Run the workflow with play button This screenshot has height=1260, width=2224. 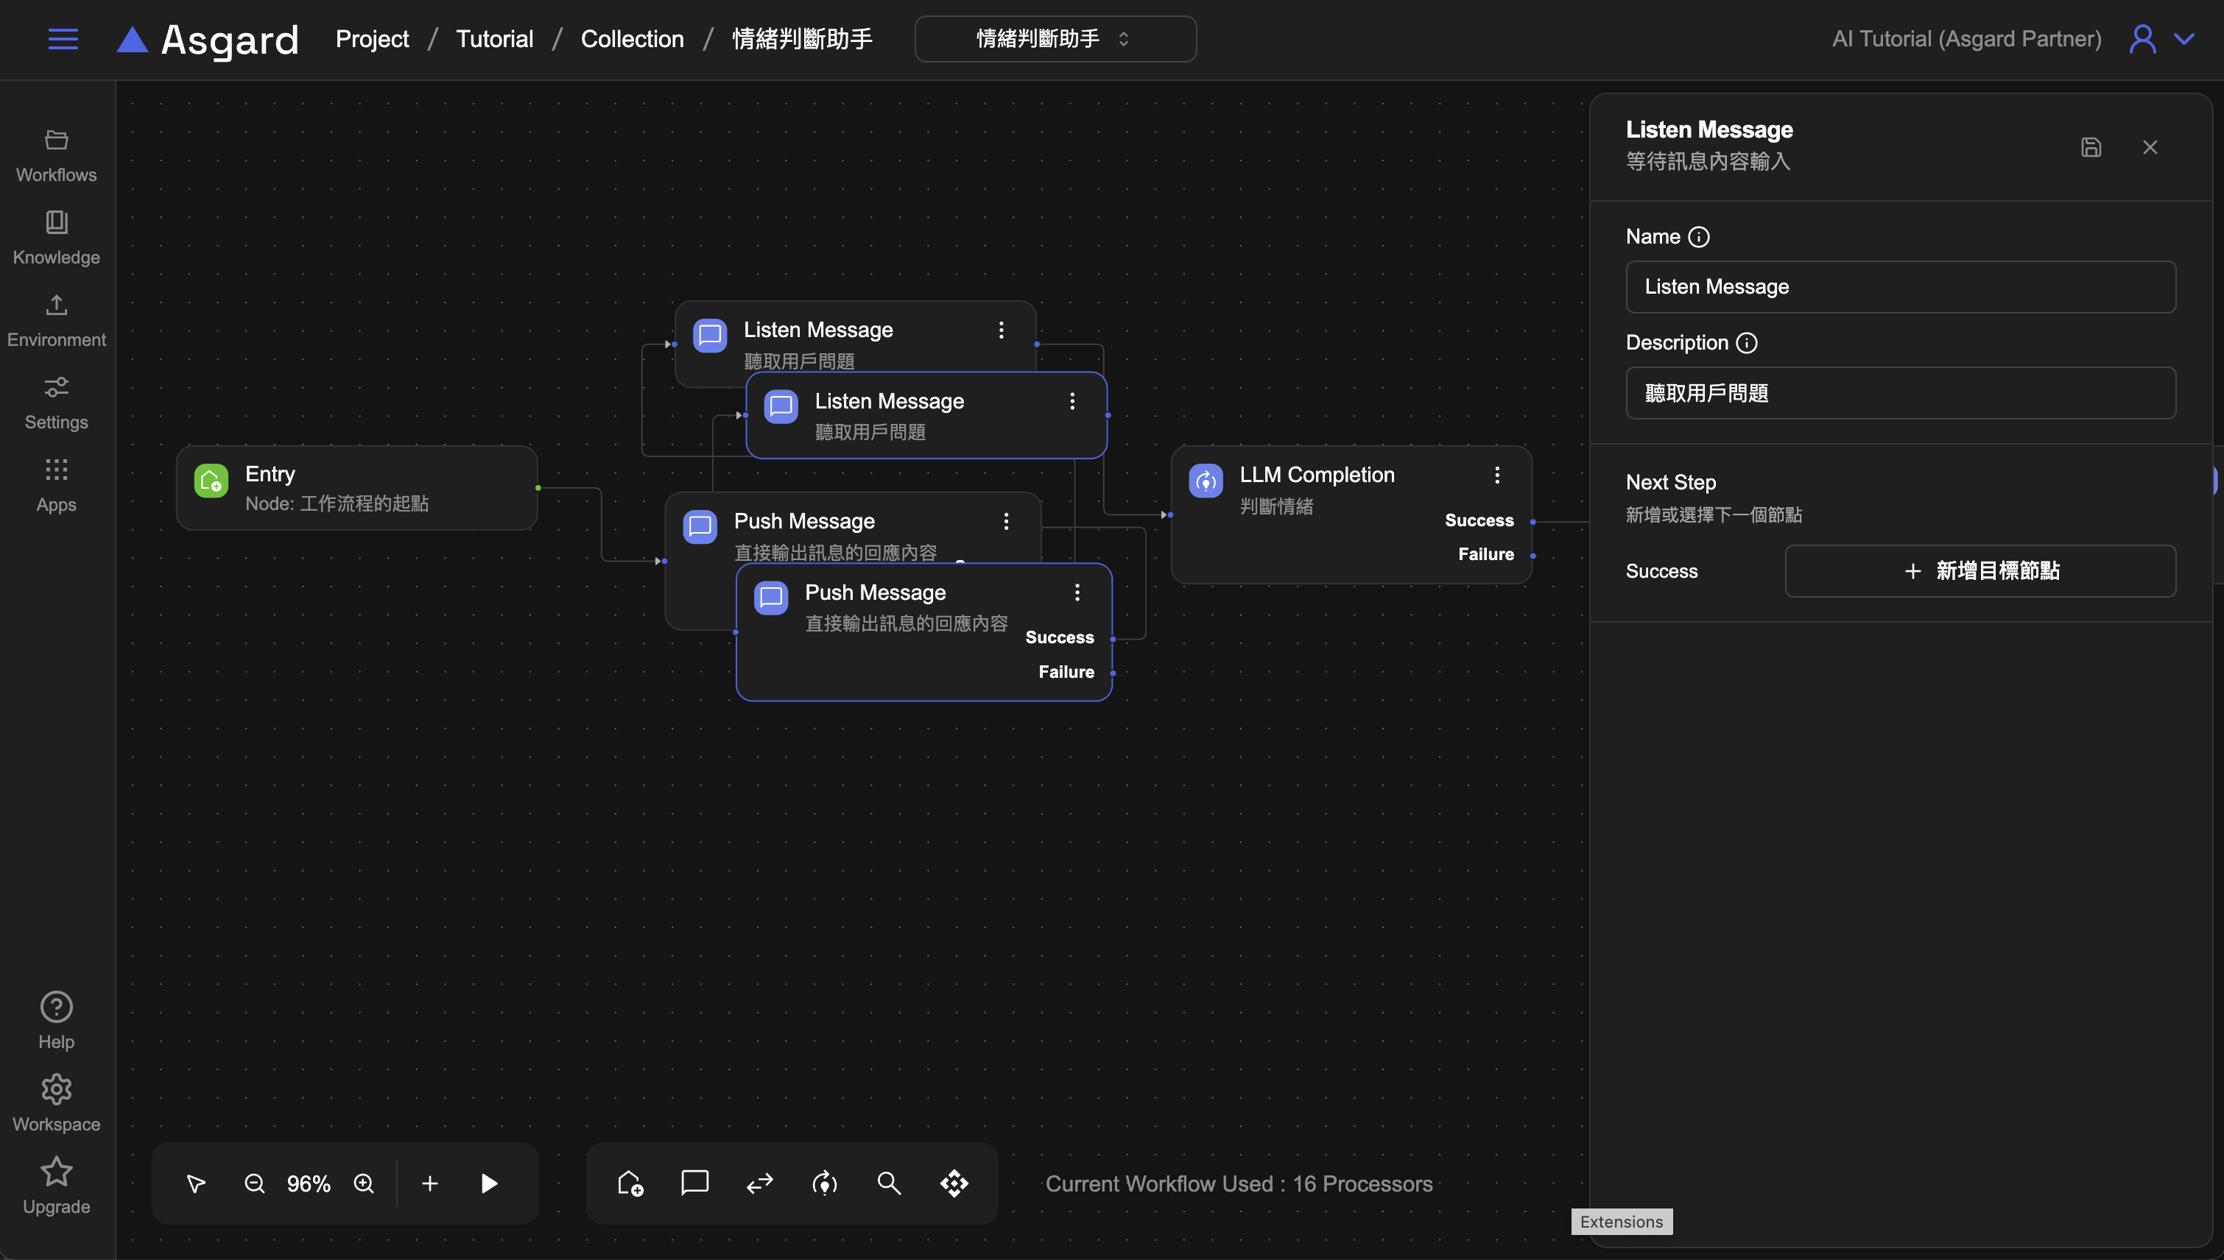489,1183
